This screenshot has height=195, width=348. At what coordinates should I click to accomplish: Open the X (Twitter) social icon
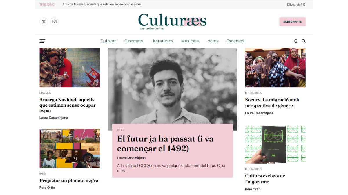tap(44, 22)
